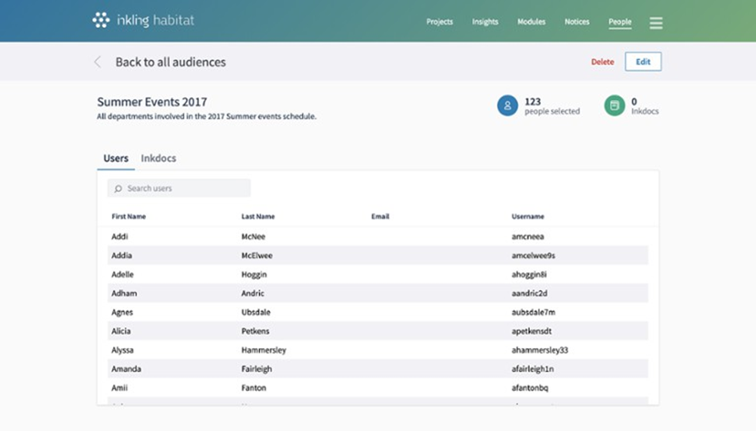Focus the Search users field
The width and height of the screenshot is (756, 431).
[185, 188]
